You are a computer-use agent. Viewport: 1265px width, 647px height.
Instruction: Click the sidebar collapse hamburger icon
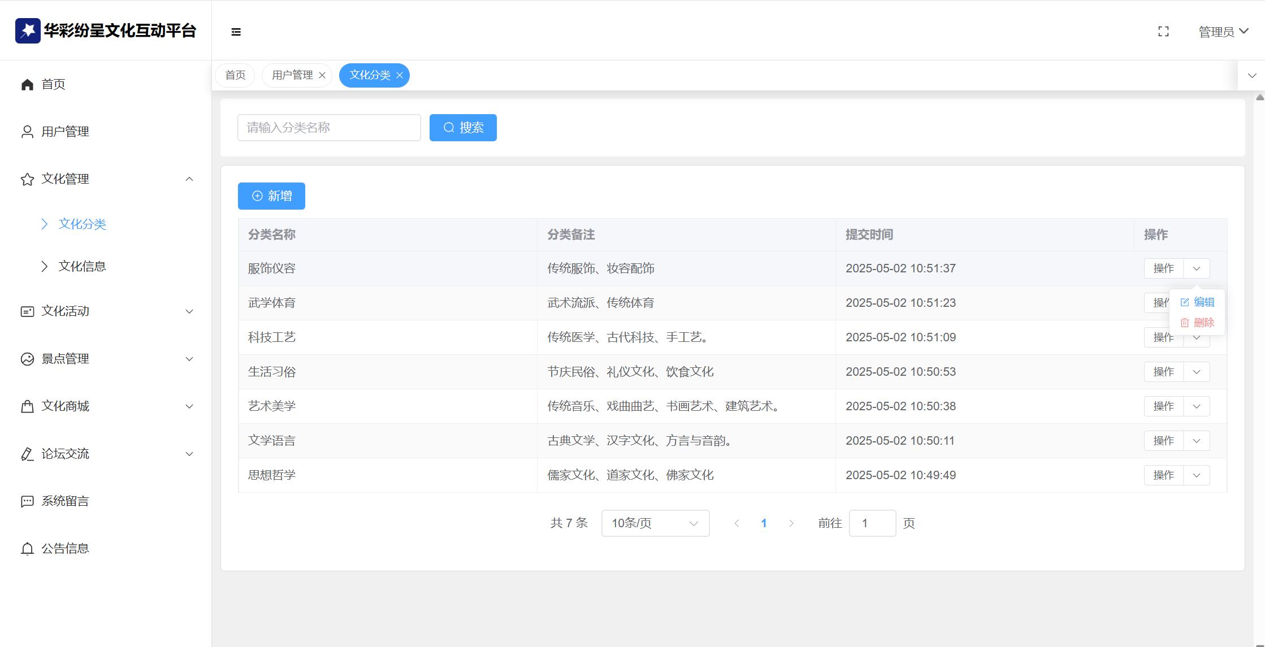coord(236,32)
